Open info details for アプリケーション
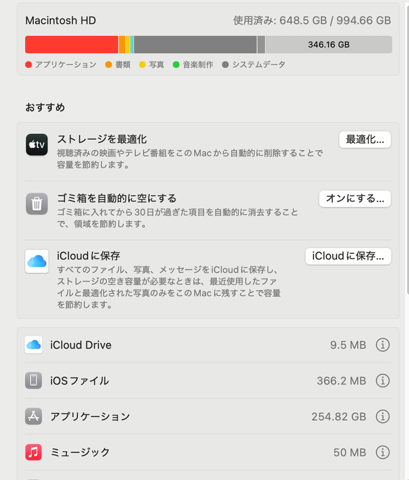This screenshot has width=409, height=480. (383, 416)
